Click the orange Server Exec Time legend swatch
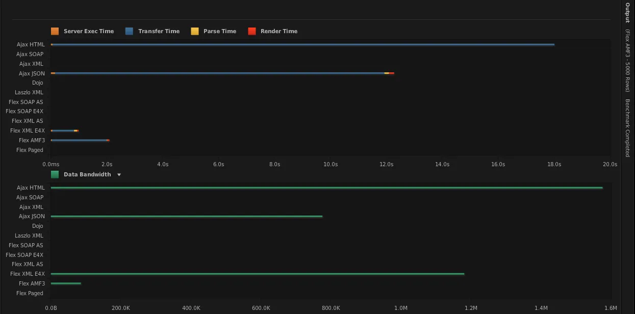This screenshot has width=635, height=314. (55, 32)
